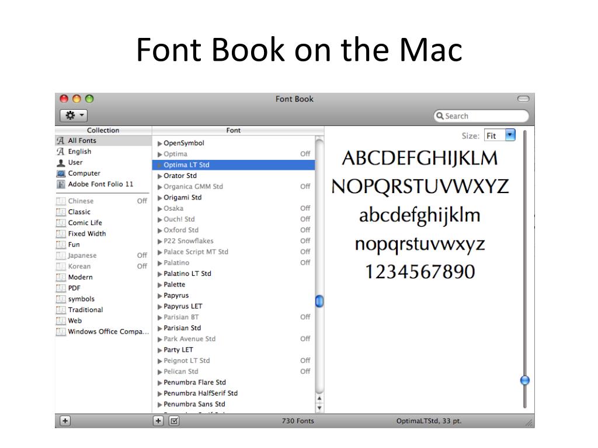The image size is (598, 448).
Task: Select the All Fonts collection icon
Action: (x=61, y=141)
